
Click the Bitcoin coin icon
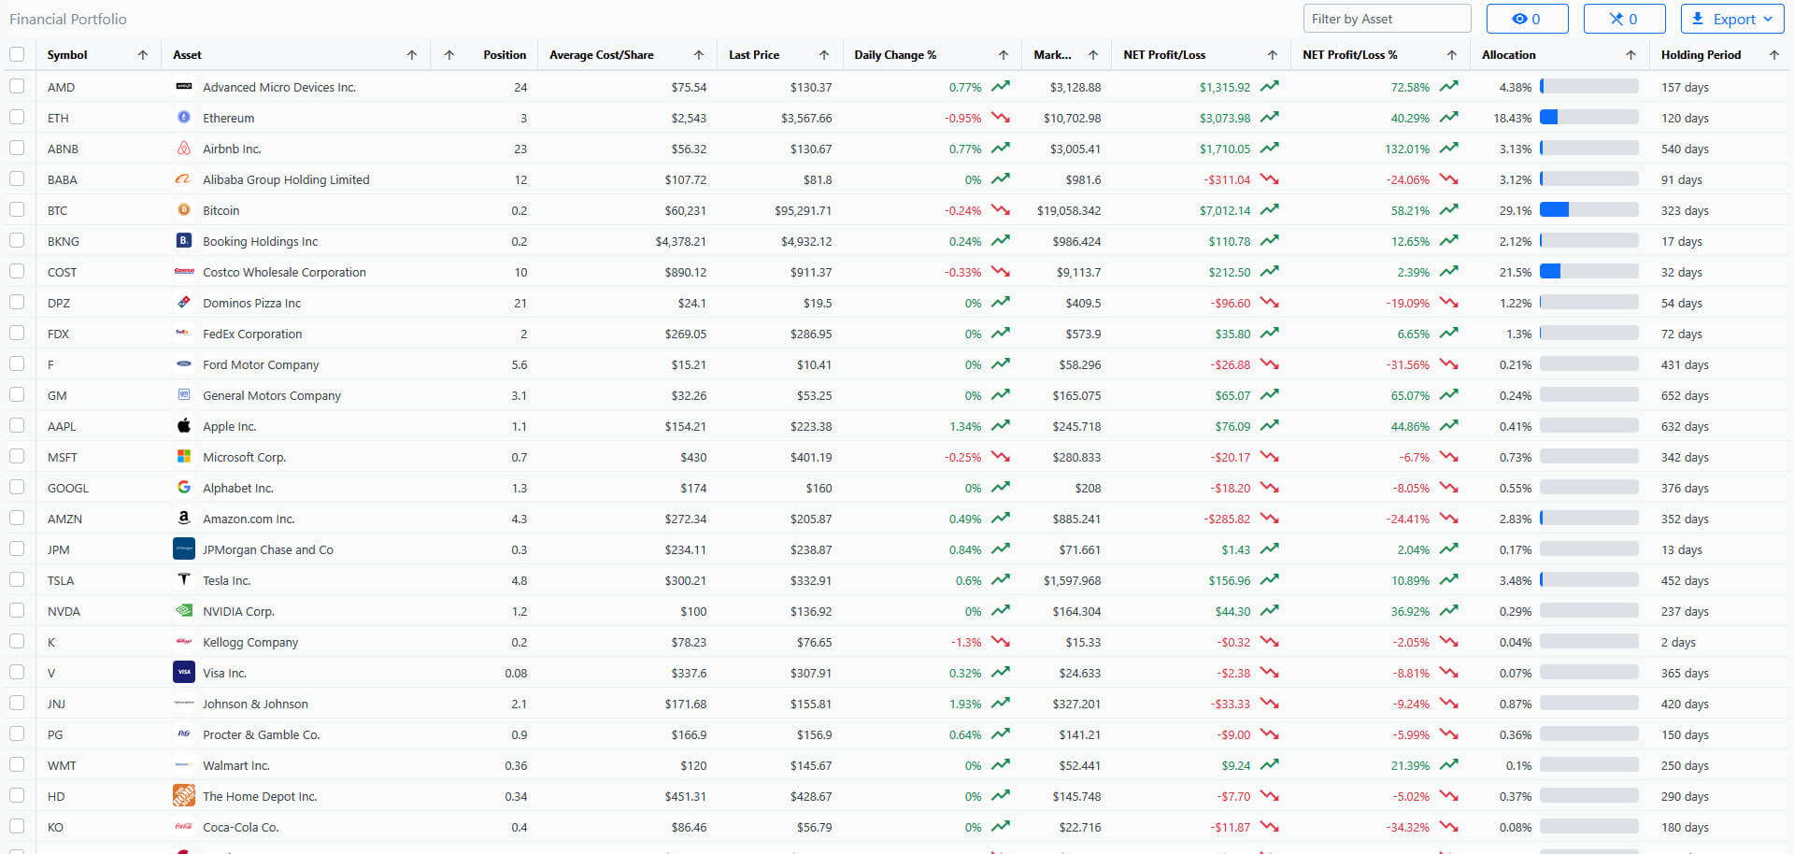point(184,210)
